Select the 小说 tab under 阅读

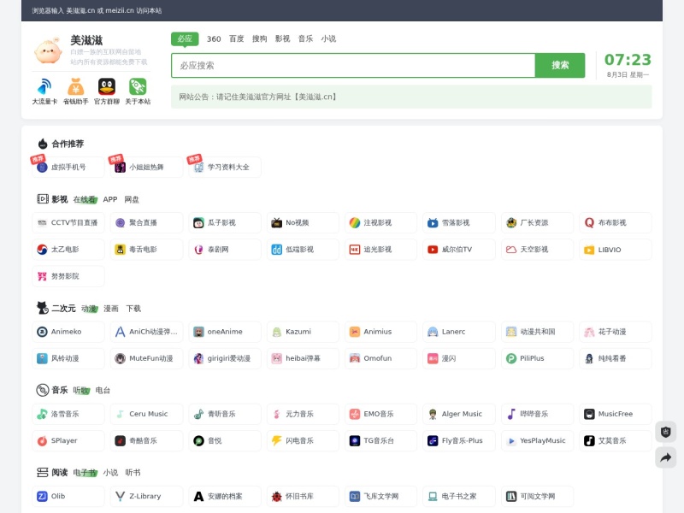point(110,473)
